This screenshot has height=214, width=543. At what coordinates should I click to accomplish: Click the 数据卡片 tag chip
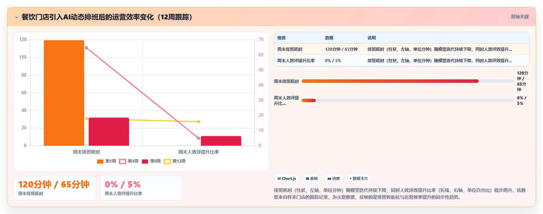pyautogui.click(x=359, y=178)
